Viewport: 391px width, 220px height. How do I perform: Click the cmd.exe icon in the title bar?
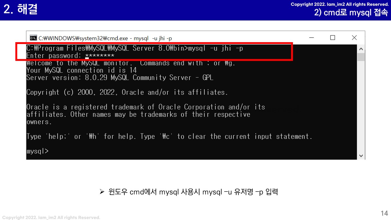pos(33,38)
